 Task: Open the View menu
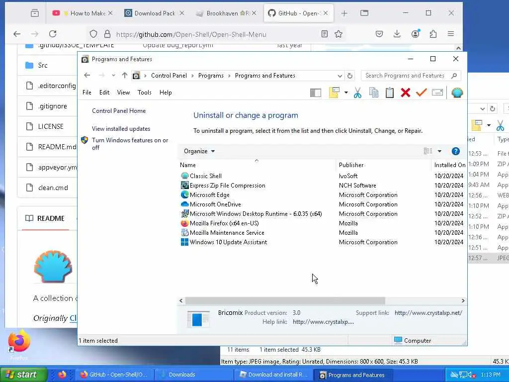point(123,93)
